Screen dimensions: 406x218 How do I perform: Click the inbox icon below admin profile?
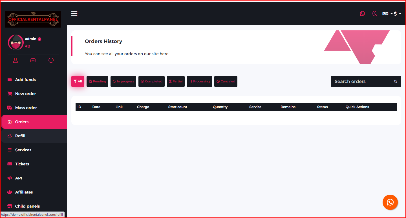click(x=33, y=60)
